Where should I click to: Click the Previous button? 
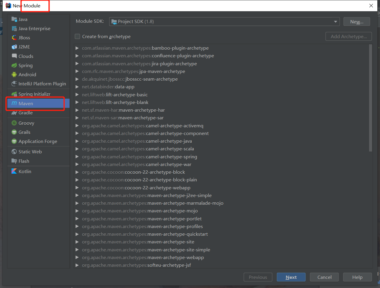(258, 277)
